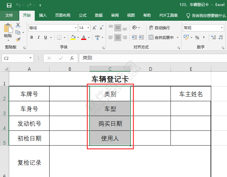Apply the yellow fill color bucket
227x177 pixels.
[x=73, y=38]
